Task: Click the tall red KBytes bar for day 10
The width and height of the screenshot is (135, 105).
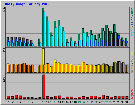Action: 44,87
